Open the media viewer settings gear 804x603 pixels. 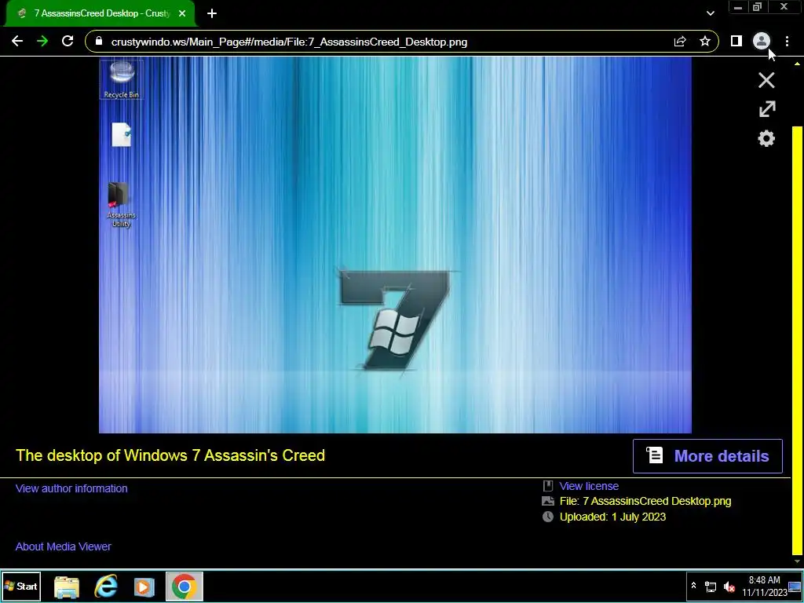click(x=766, y=138)
